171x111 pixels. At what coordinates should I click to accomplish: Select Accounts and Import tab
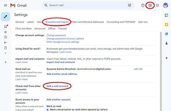coord(57,22)
